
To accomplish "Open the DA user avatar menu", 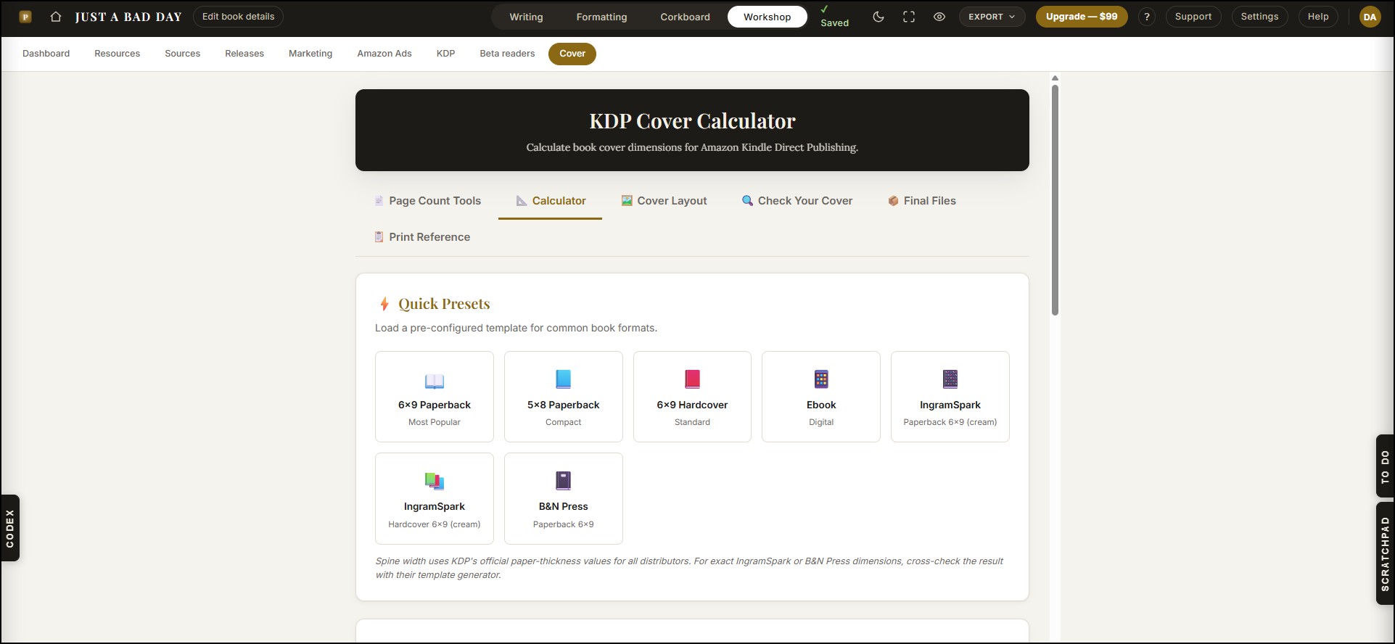I will (1370, 17).
